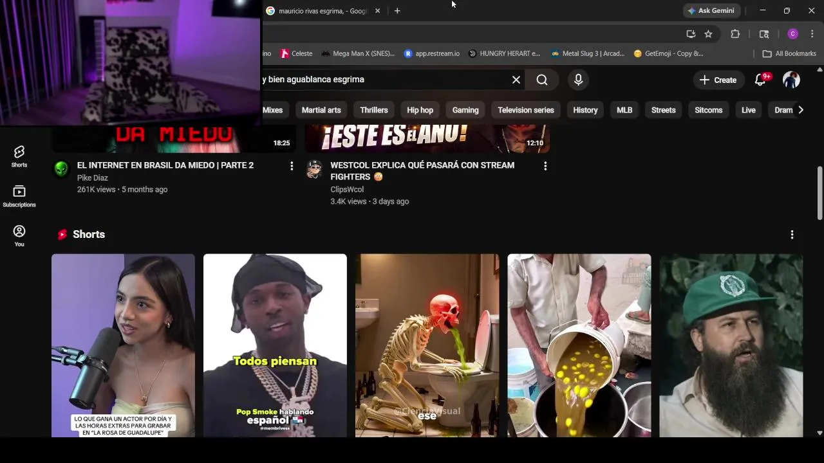Open the side panel icon in toolbar
The height and width of the screenshot is (463, 824).
tap(764, 34)
